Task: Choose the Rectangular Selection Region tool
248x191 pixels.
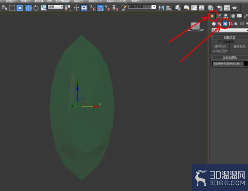Action: [12, 8]
